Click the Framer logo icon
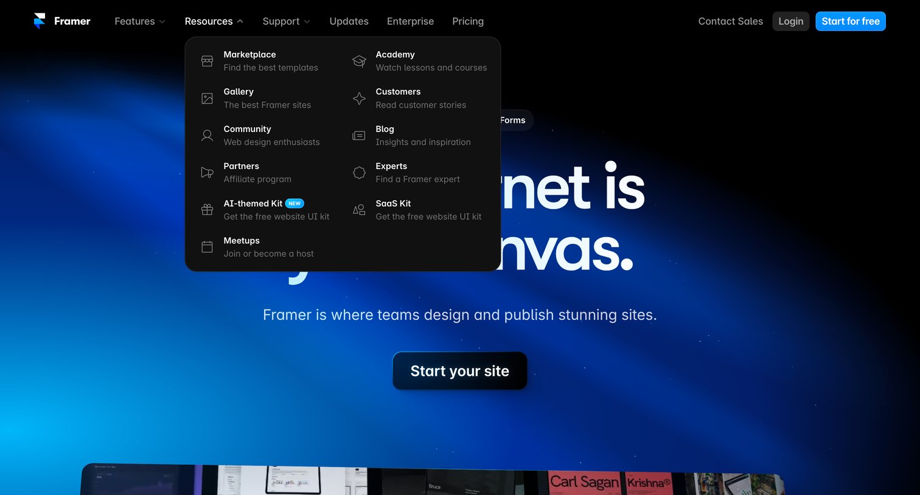The image size is (920, 495). pos(40,21)
